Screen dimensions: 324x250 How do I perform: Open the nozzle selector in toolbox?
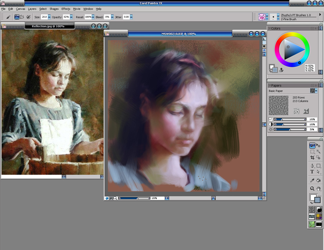click(319, 224)
